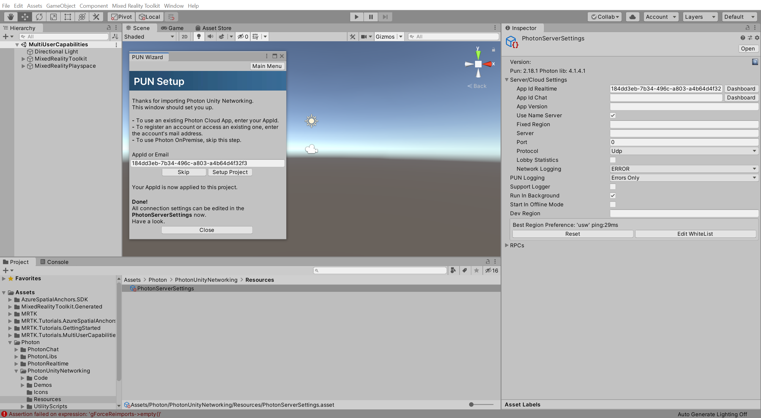
Task: Toggle 2D view in the Scene view
Action: click(184, 37)
